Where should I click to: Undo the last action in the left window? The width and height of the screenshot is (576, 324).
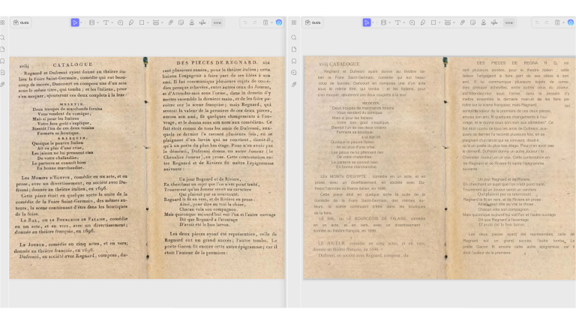click(x=245, y=22)
